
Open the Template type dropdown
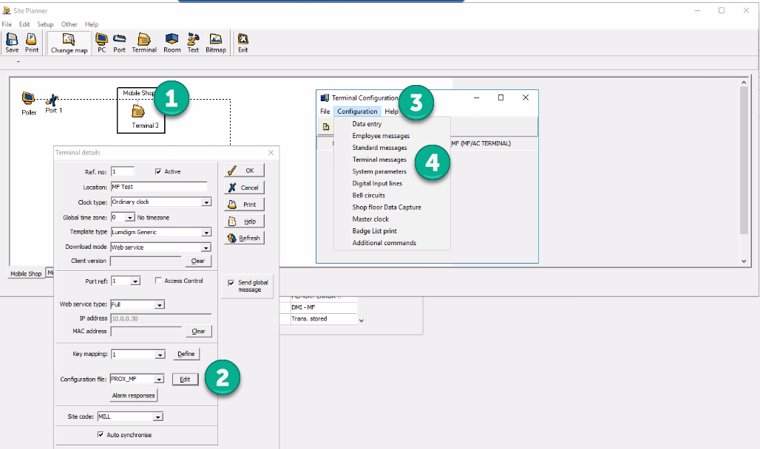click(206, 233)
